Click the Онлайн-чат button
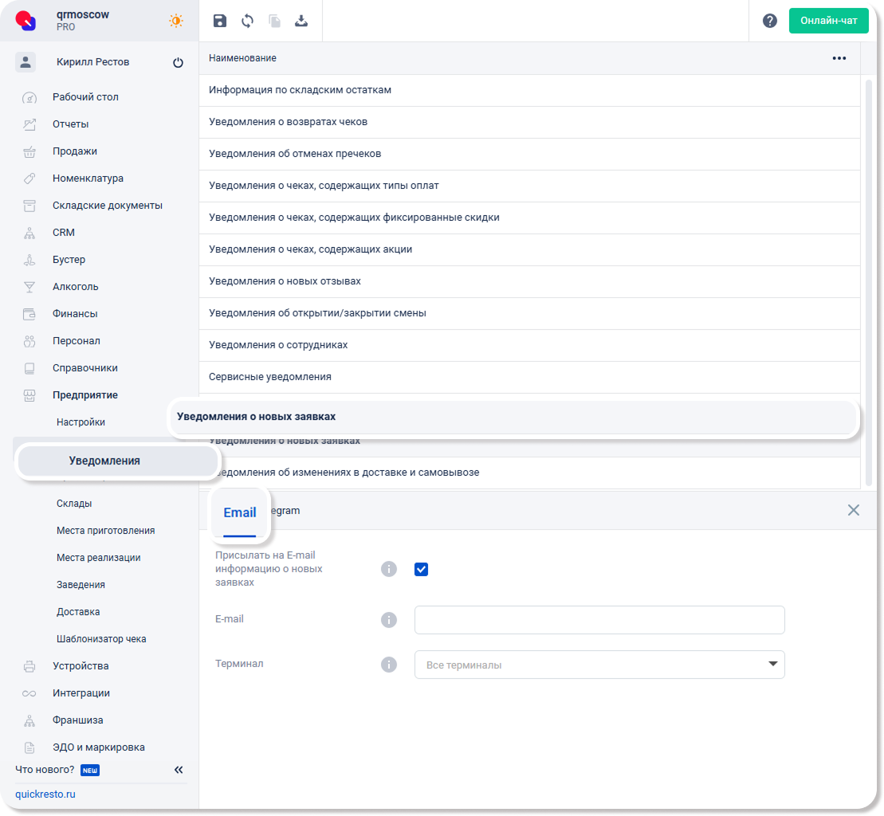Image resolution: width=884 pixels, height=816 pixels. pyautogui.click(x=828, y=21)
